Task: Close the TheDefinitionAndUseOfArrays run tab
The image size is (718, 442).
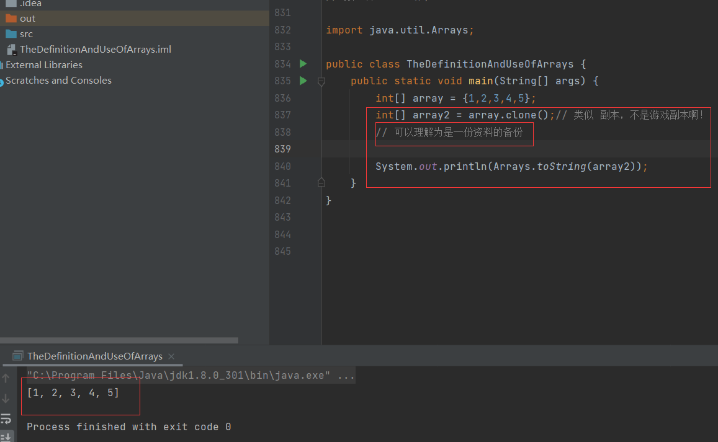Action: click(171, 356)
